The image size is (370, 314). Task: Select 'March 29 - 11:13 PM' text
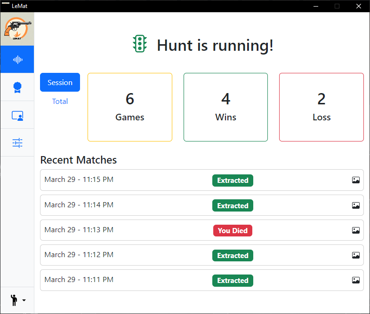(79, 230)
